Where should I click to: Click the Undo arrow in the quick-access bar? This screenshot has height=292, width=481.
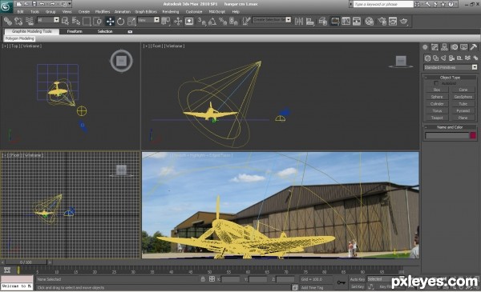click(x=42, y=4)
